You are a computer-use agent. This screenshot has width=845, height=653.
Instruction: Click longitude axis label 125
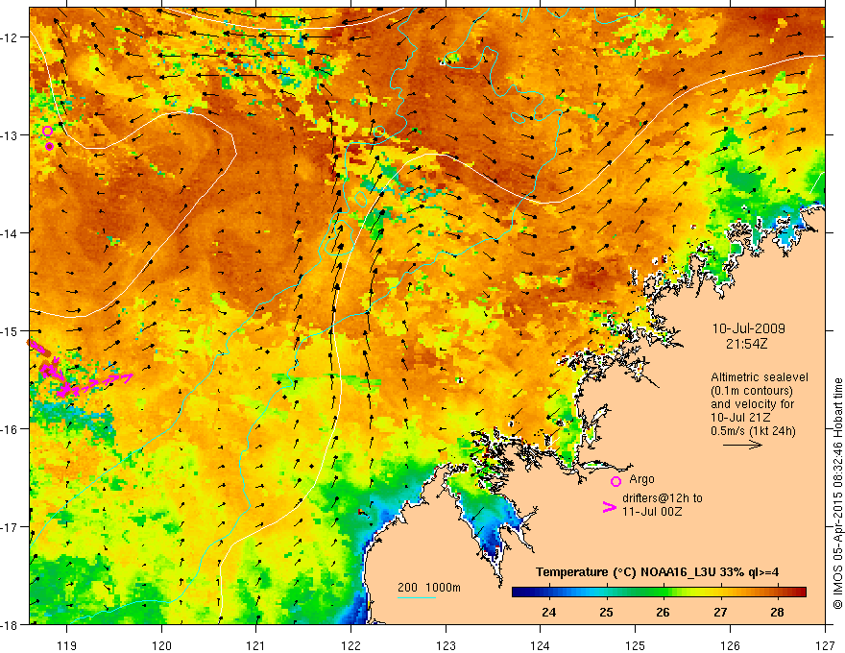point(636,645)
